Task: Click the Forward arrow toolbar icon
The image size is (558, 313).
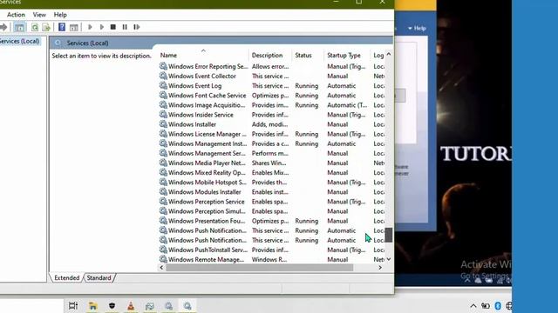Action: pos(3,27)
